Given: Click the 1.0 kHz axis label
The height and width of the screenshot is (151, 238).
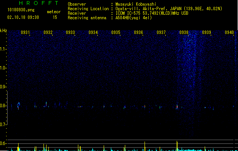Looking at the screenshot, I should tap(3, 68).
